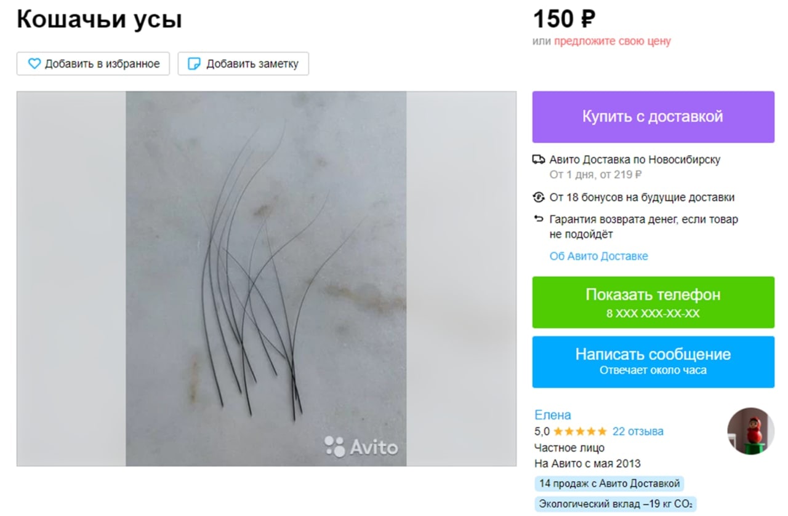
Task: Follow the предложите свою цену link
Action: click(x=613, y=41)
